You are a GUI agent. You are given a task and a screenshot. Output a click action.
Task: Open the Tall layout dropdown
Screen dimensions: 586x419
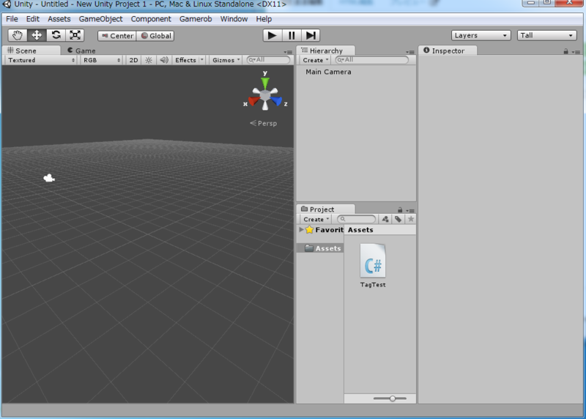546,35
